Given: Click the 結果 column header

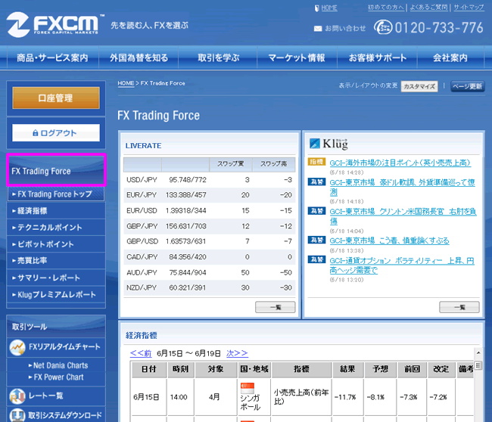Looking at the screenshot, I should 347,369.
